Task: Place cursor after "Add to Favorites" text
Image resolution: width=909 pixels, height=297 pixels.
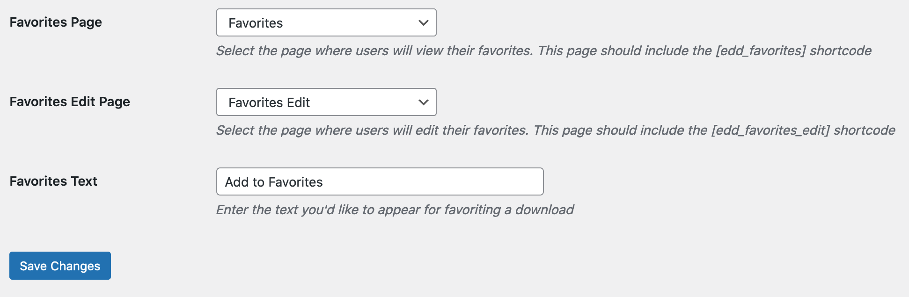Action: pyautogui.click(x=324, y=182)
